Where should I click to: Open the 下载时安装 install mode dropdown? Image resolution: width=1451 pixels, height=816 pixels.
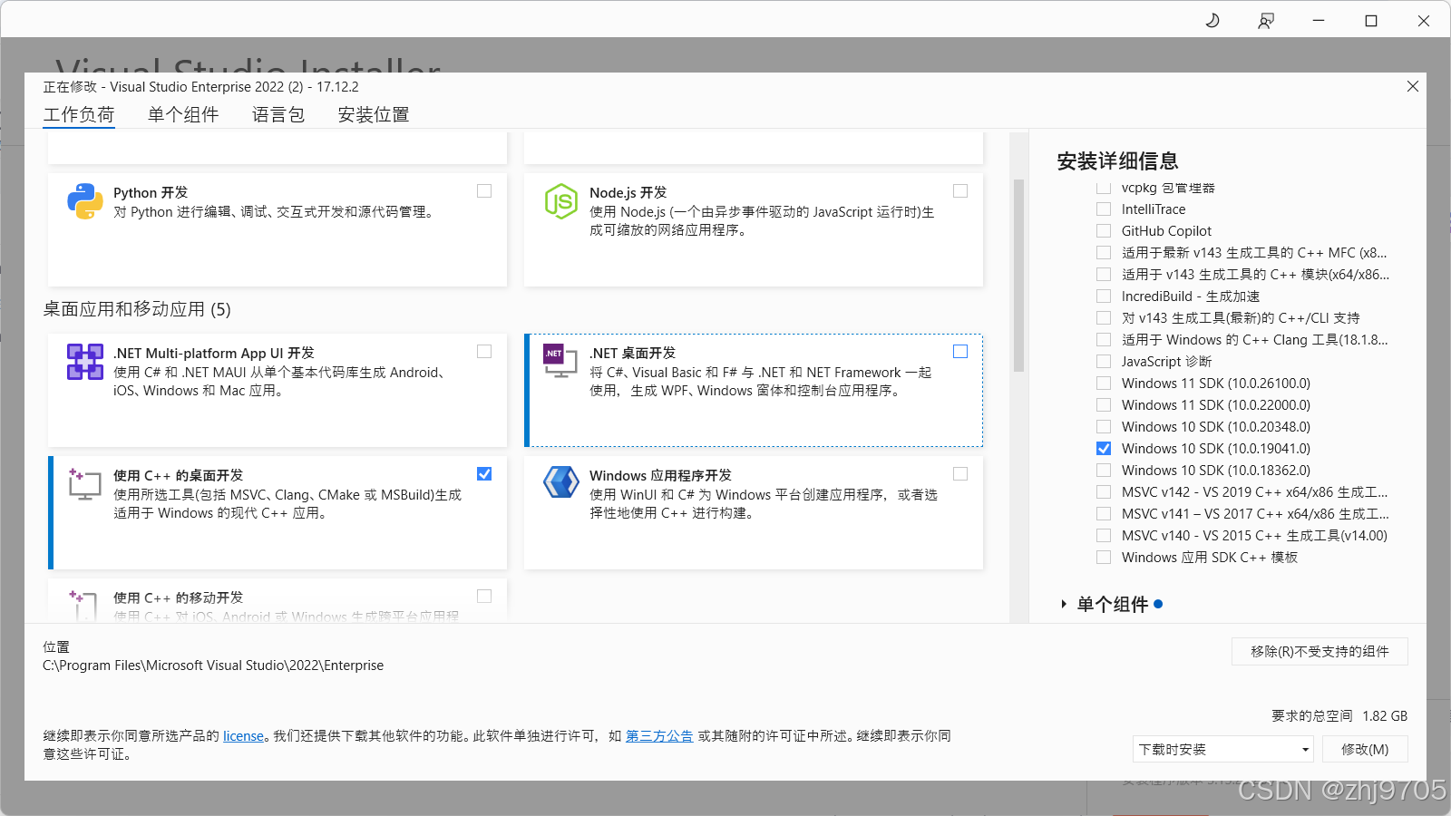pyautogui.click(x=1222, y=750)
